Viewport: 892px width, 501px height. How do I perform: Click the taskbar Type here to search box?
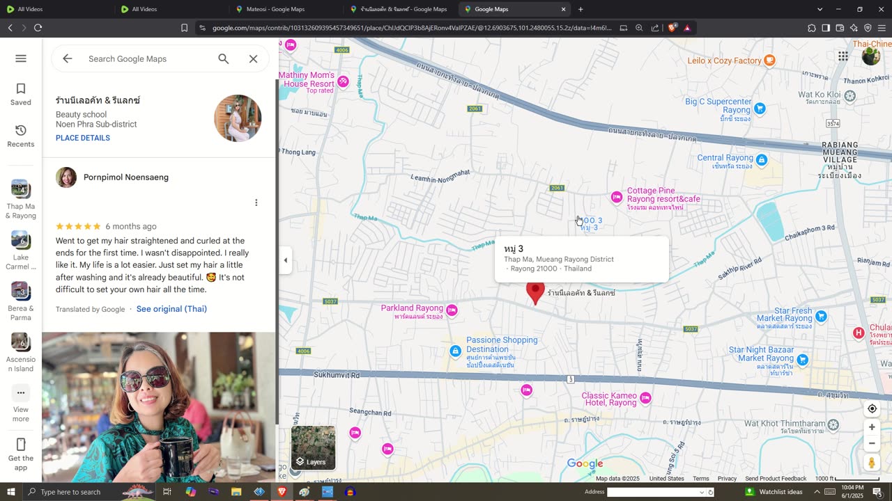[x=91, y=492]
